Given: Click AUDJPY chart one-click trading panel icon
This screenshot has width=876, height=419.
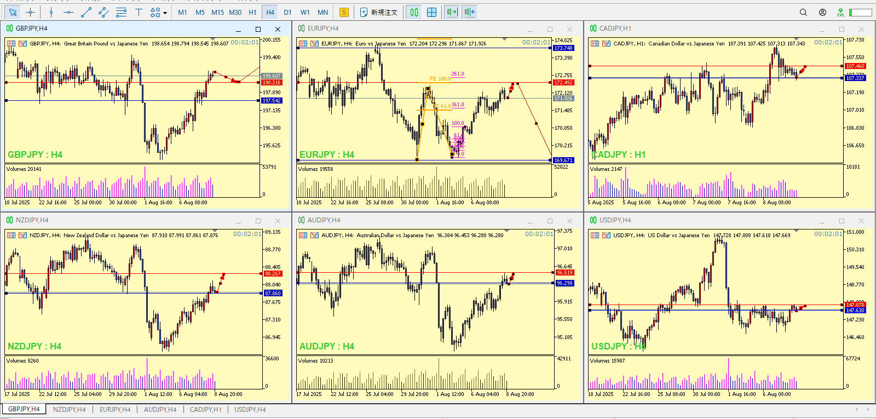Looking at the screenshot, I should (303, 235).
